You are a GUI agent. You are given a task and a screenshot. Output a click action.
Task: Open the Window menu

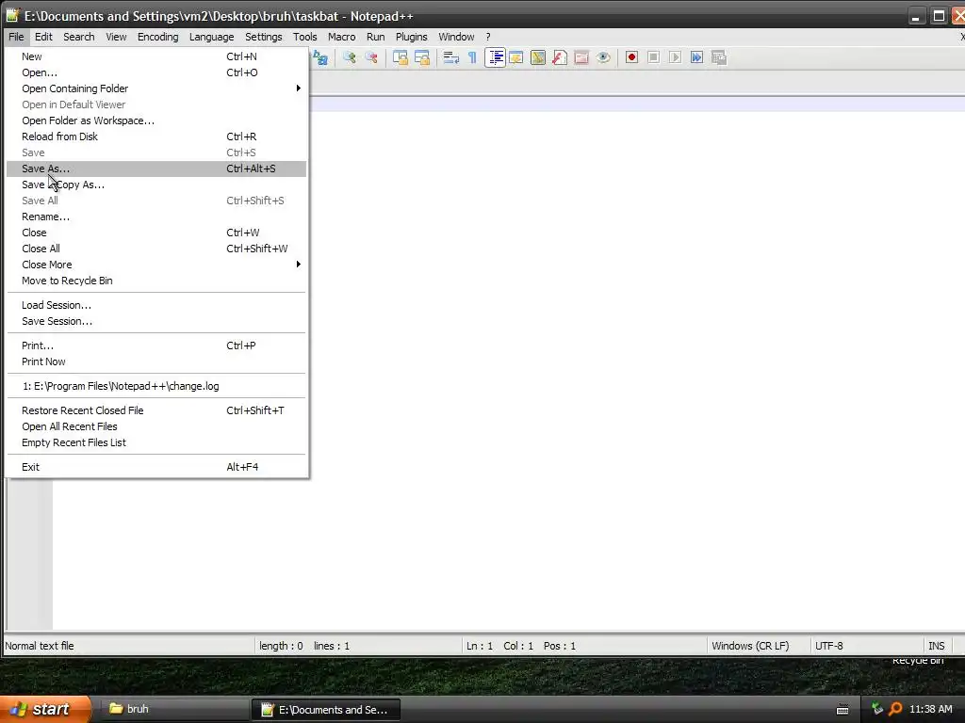[456, 37]
